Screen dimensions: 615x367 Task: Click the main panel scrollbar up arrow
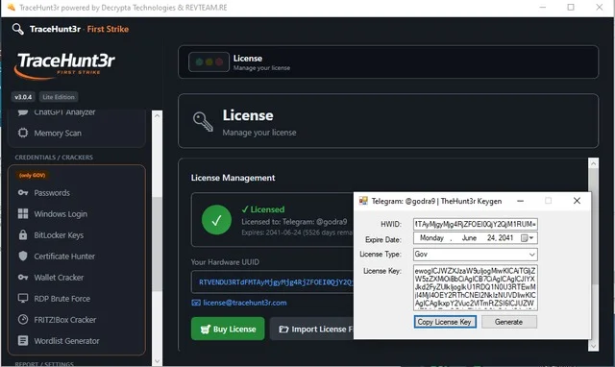[594, 163]
